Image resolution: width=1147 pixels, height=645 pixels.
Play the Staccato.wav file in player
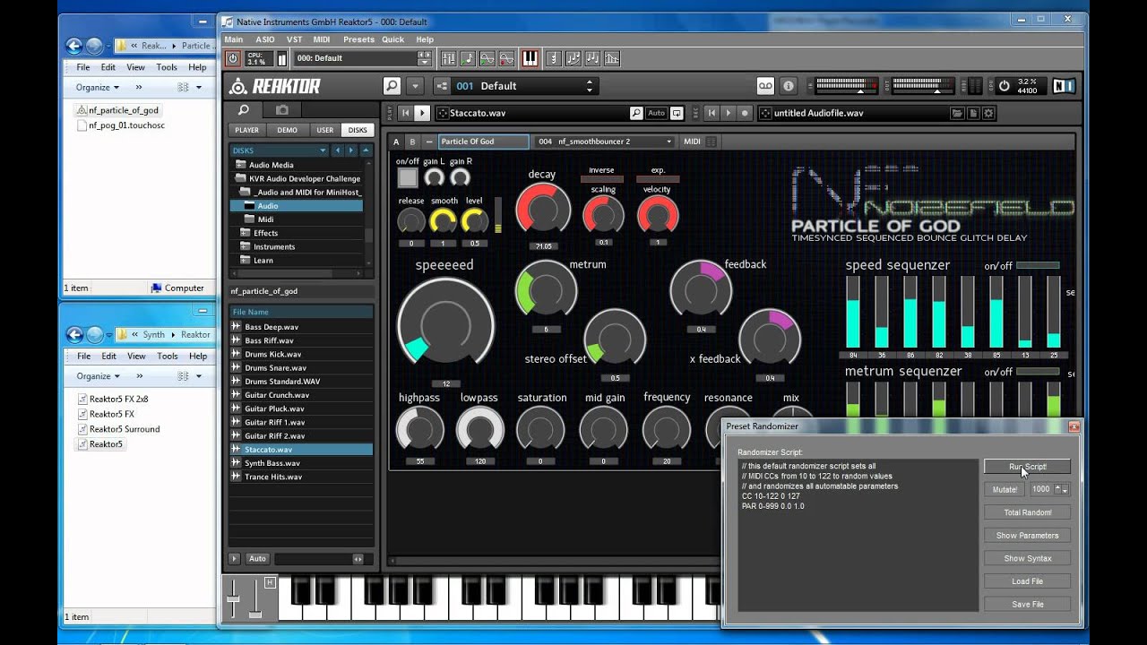click(x=422, y=113)
